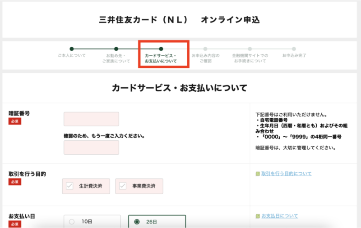Select the 10日 payment date option
This screenshot has height=228, width=361.
tap(92, 221)
